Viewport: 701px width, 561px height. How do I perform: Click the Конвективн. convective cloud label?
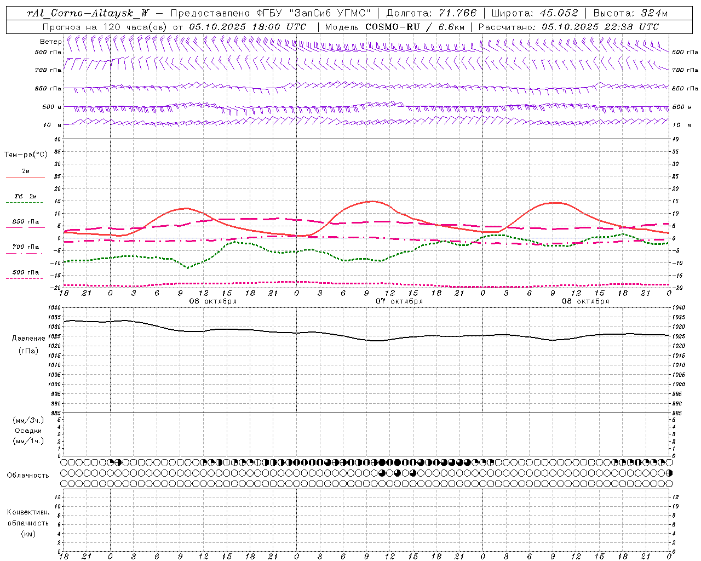pyautogui.click(x=28, y=512)
